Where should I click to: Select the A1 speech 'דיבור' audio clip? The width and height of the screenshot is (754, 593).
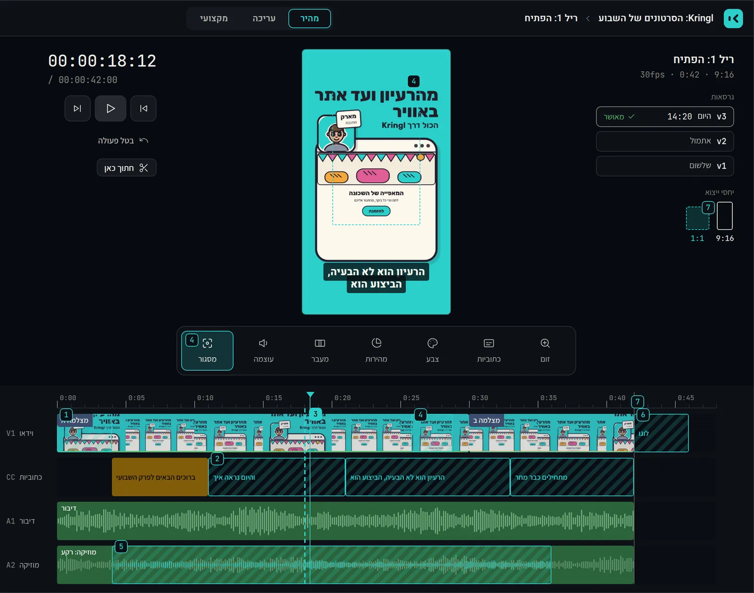(x=345, y=521)
